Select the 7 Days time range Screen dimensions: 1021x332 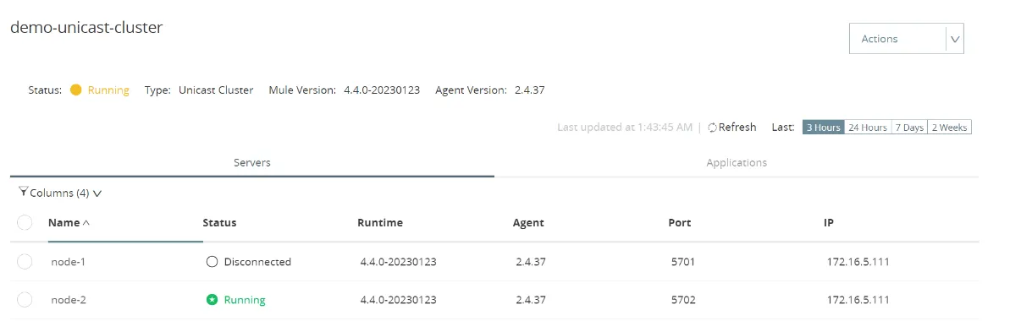click(x=910, y=128)
